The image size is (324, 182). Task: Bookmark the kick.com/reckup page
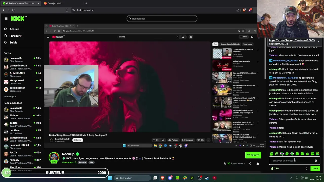[67, 10]
